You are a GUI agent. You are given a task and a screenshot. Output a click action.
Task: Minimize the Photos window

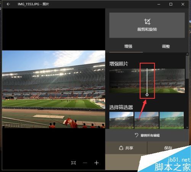pos(159,4)
